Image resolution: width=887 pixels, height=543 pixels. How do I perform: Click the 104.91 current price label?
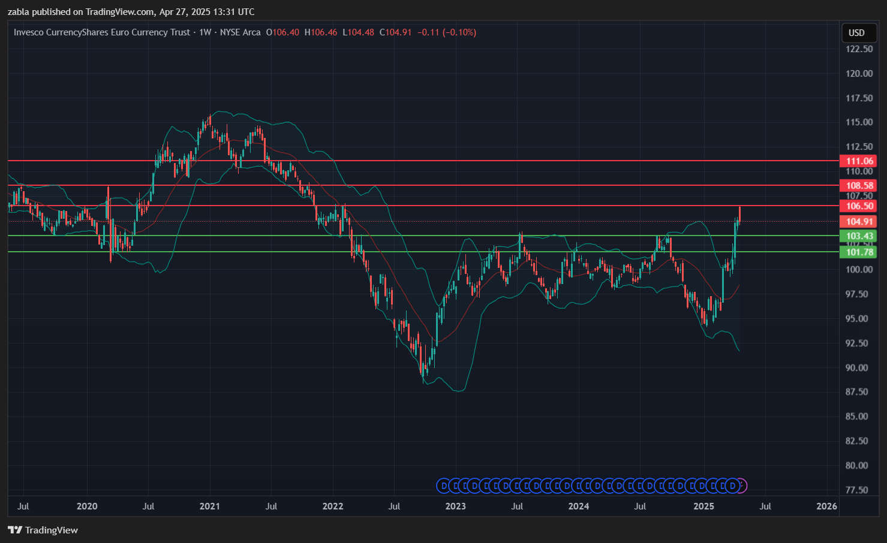click(859, 222)
